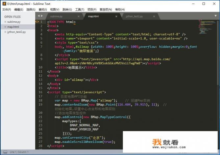Click the previous tab arrow in tab bar
The width and height of the screenshot is (220, 155).
click(38, 16)
